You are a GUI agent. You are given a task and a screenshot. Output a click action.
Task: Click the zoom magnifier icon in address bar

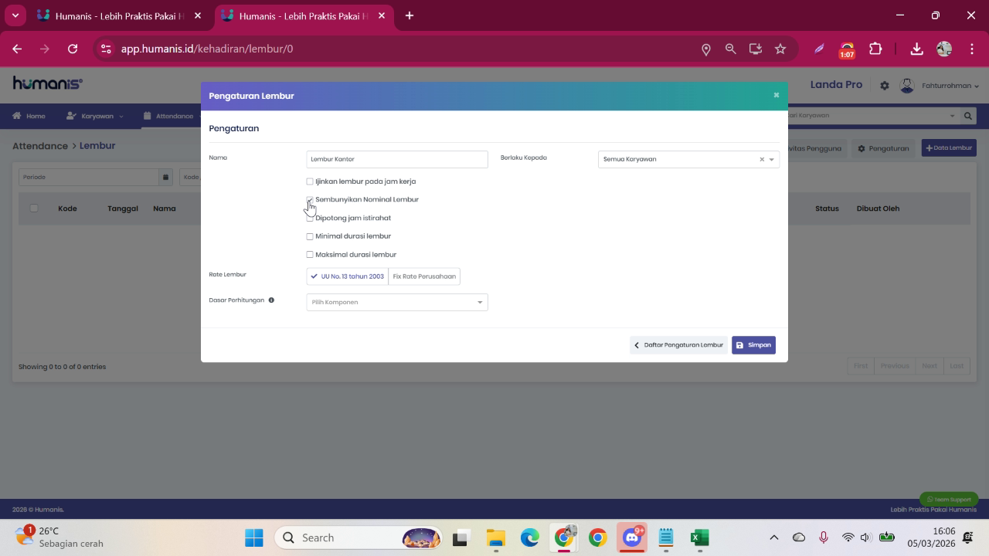pyautogui.click(x=730, y=49)
